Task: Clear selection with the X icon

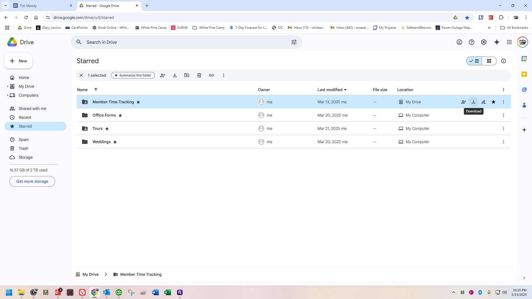Action: [x=81, y=75]
